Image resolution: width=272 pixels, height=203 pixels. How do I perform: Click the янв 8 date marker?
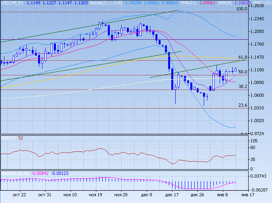(222, 195)
